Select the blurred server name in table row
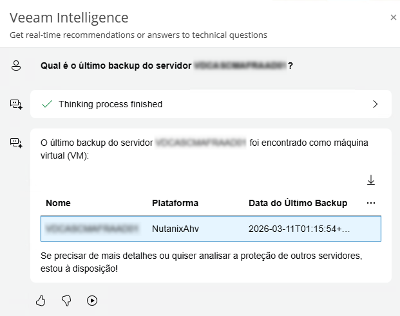The width and height of the screenshot is (400, 316). (x=92, y=228)
